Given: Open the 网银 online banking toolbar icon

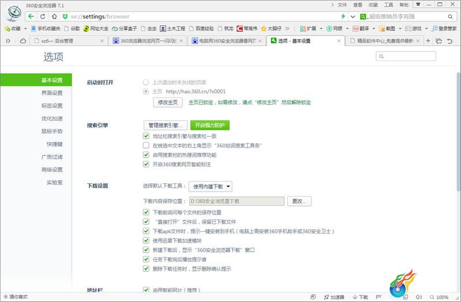Looking at the screenshot, I should [x=335, y=28].
